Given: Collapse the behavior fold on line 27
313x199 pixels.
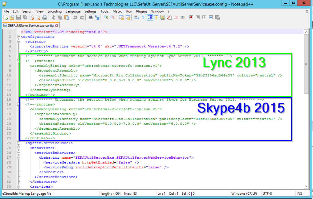Looking at the screenshot, I should click(x=19, y=157).
